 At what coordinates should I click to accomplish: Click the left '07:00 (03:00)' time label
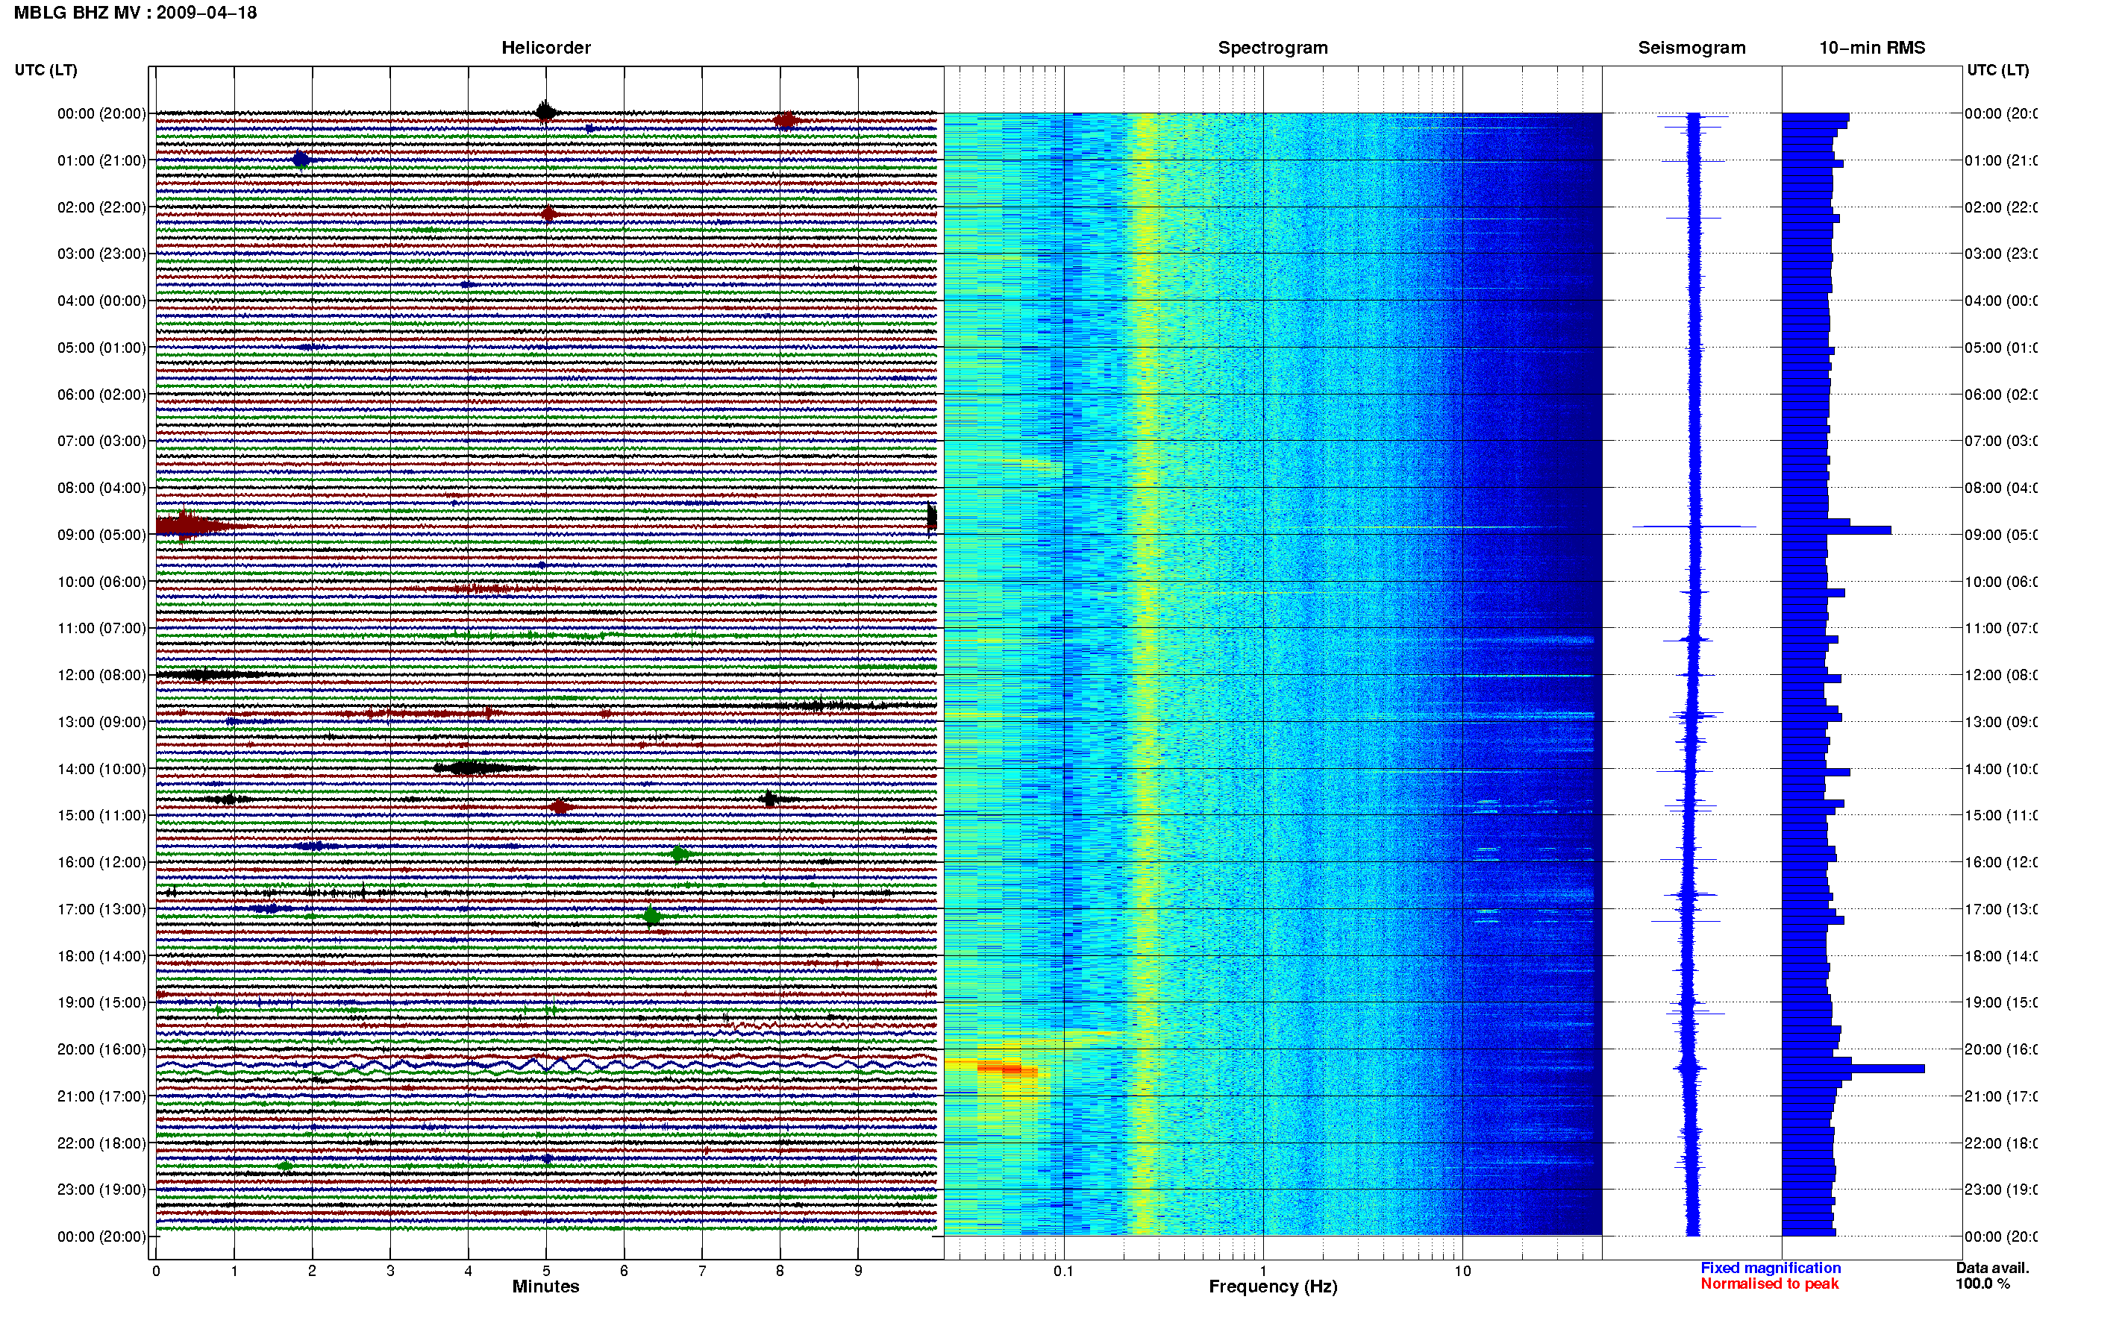coord(101,440)
